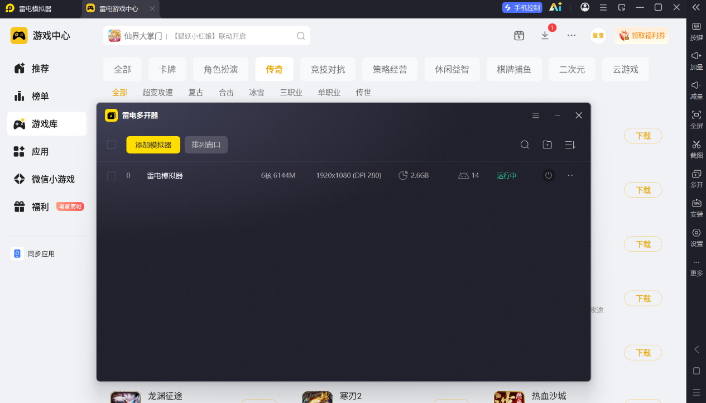Open 多开 multi-instance from sidebar

coord(696,179)
